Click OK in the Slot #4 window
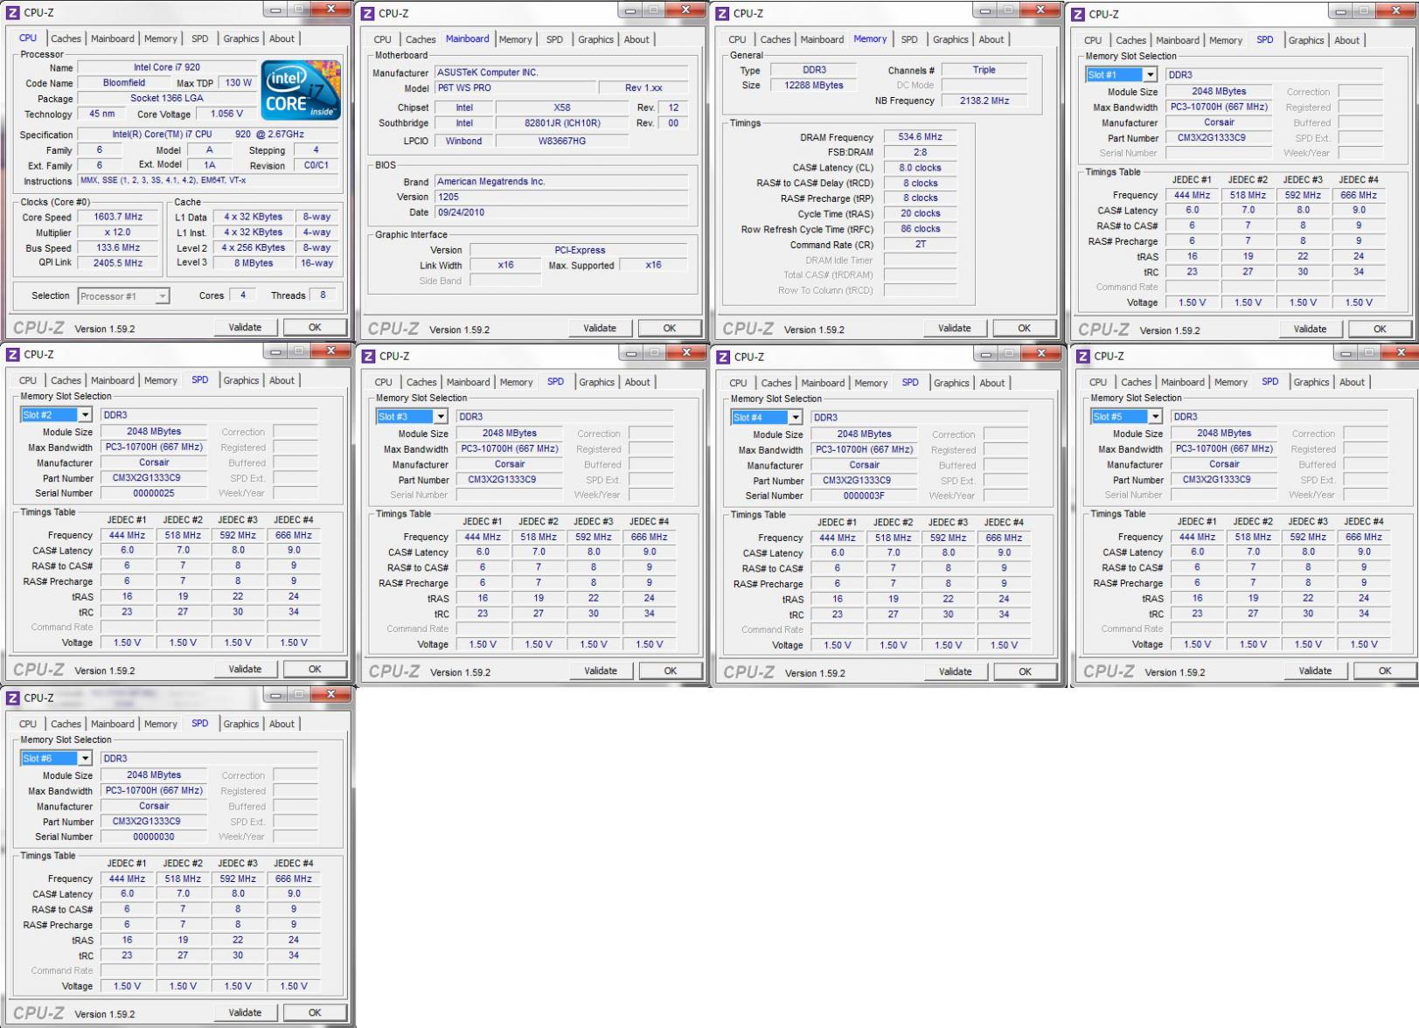 1026,672
